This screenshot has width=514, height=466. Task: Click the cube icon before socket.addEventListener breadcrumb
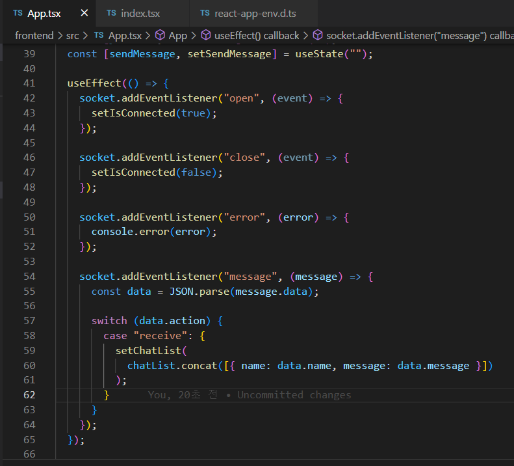coord(318,36)
